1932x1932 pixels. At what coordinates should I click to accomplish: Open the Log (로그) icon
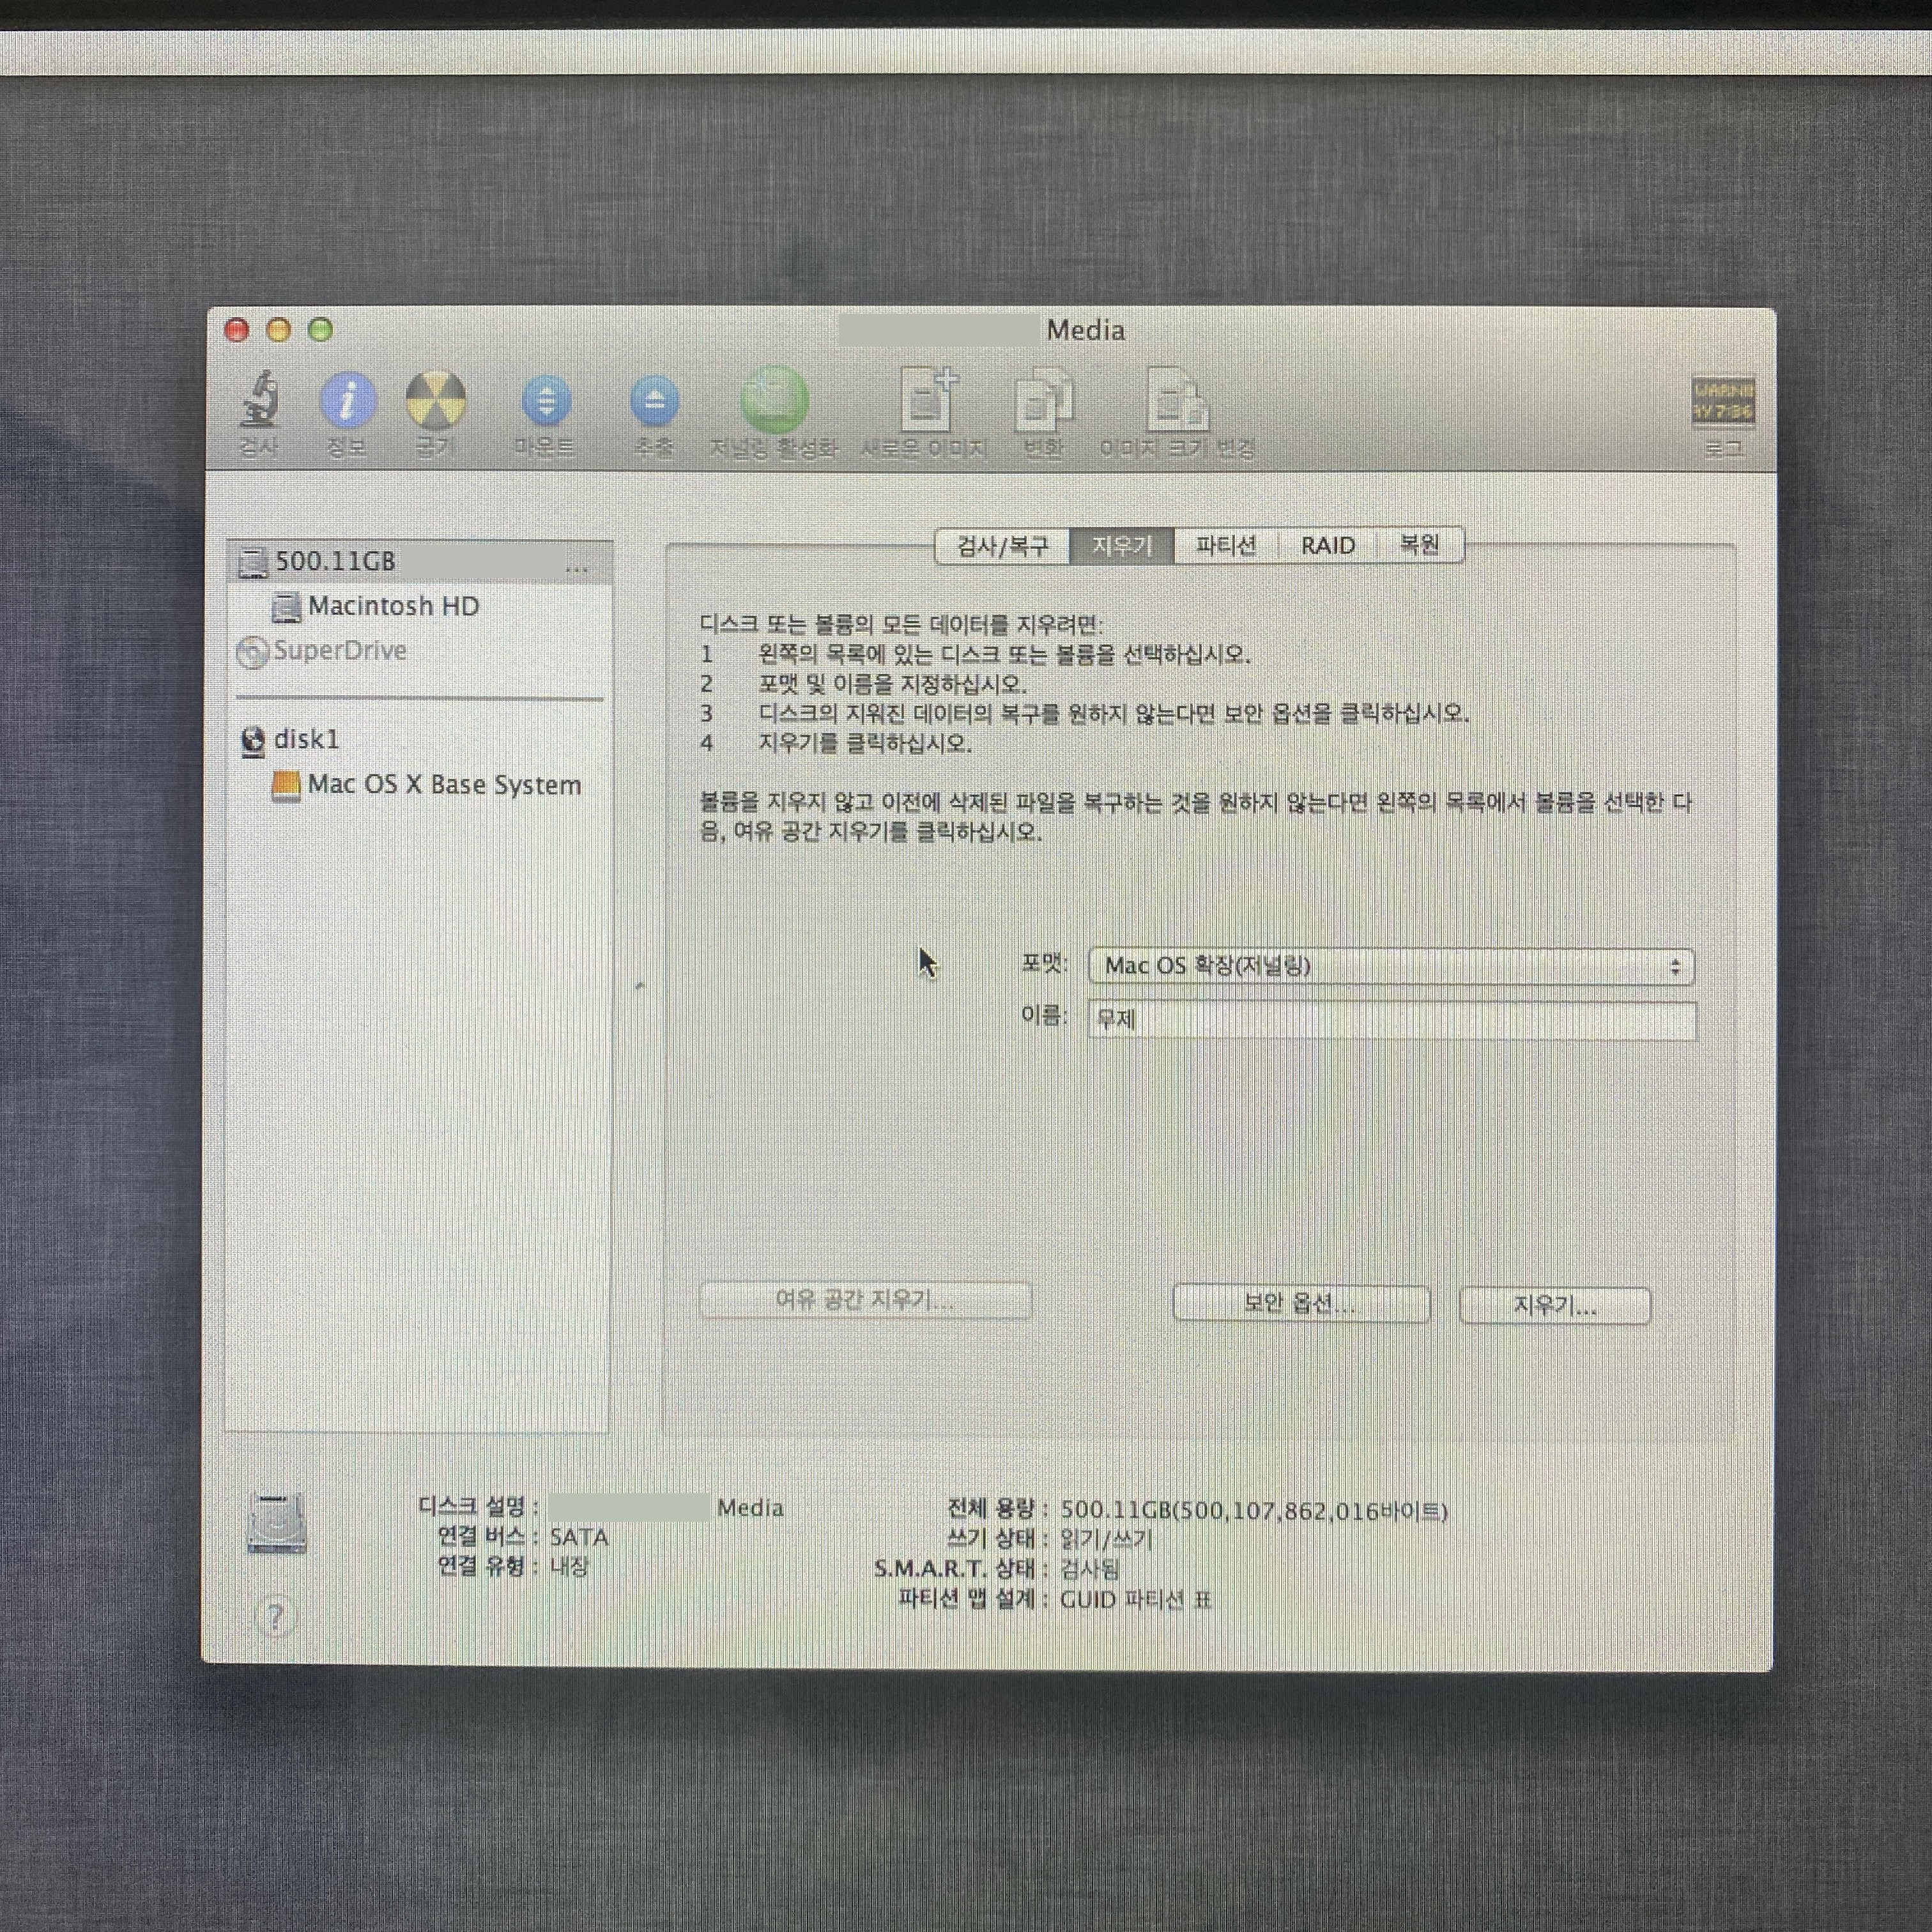(x=1722, y=402)
